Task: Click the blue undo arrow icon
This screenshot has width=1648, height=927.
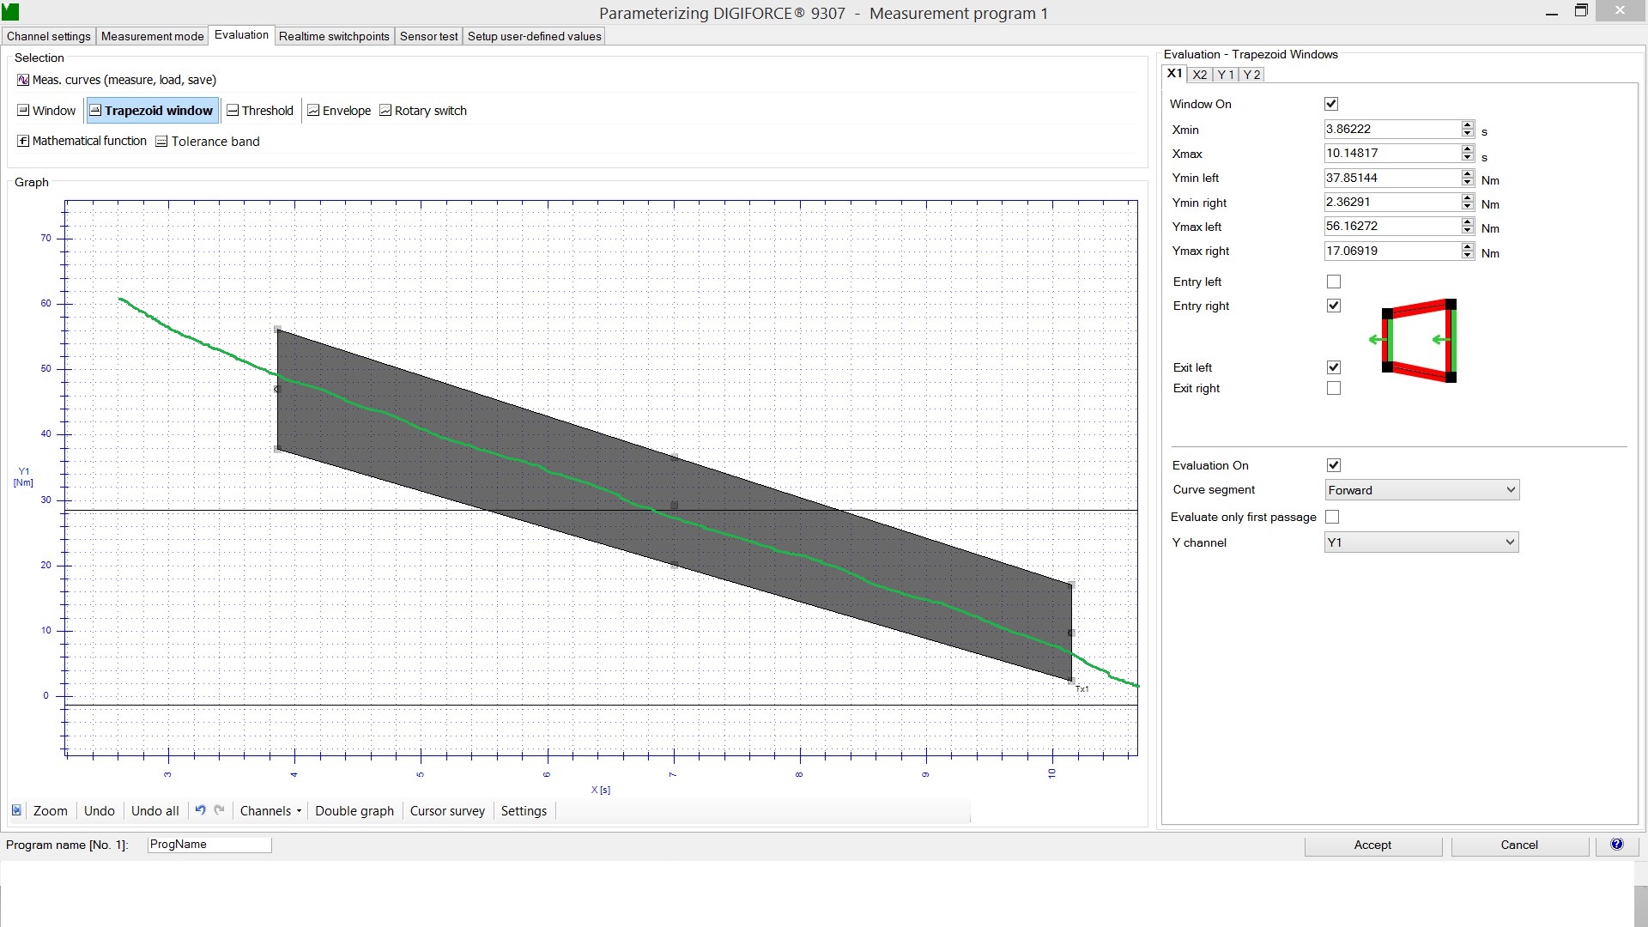Action: (200, 810)
